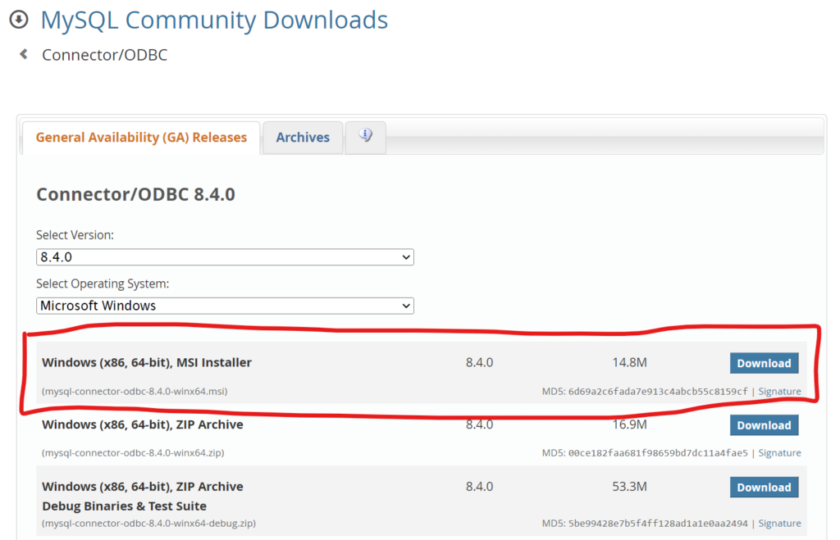Switch to the Archives tab
Image resolution: width=840 pixels, height=540 pixels.
pos(303,138)
